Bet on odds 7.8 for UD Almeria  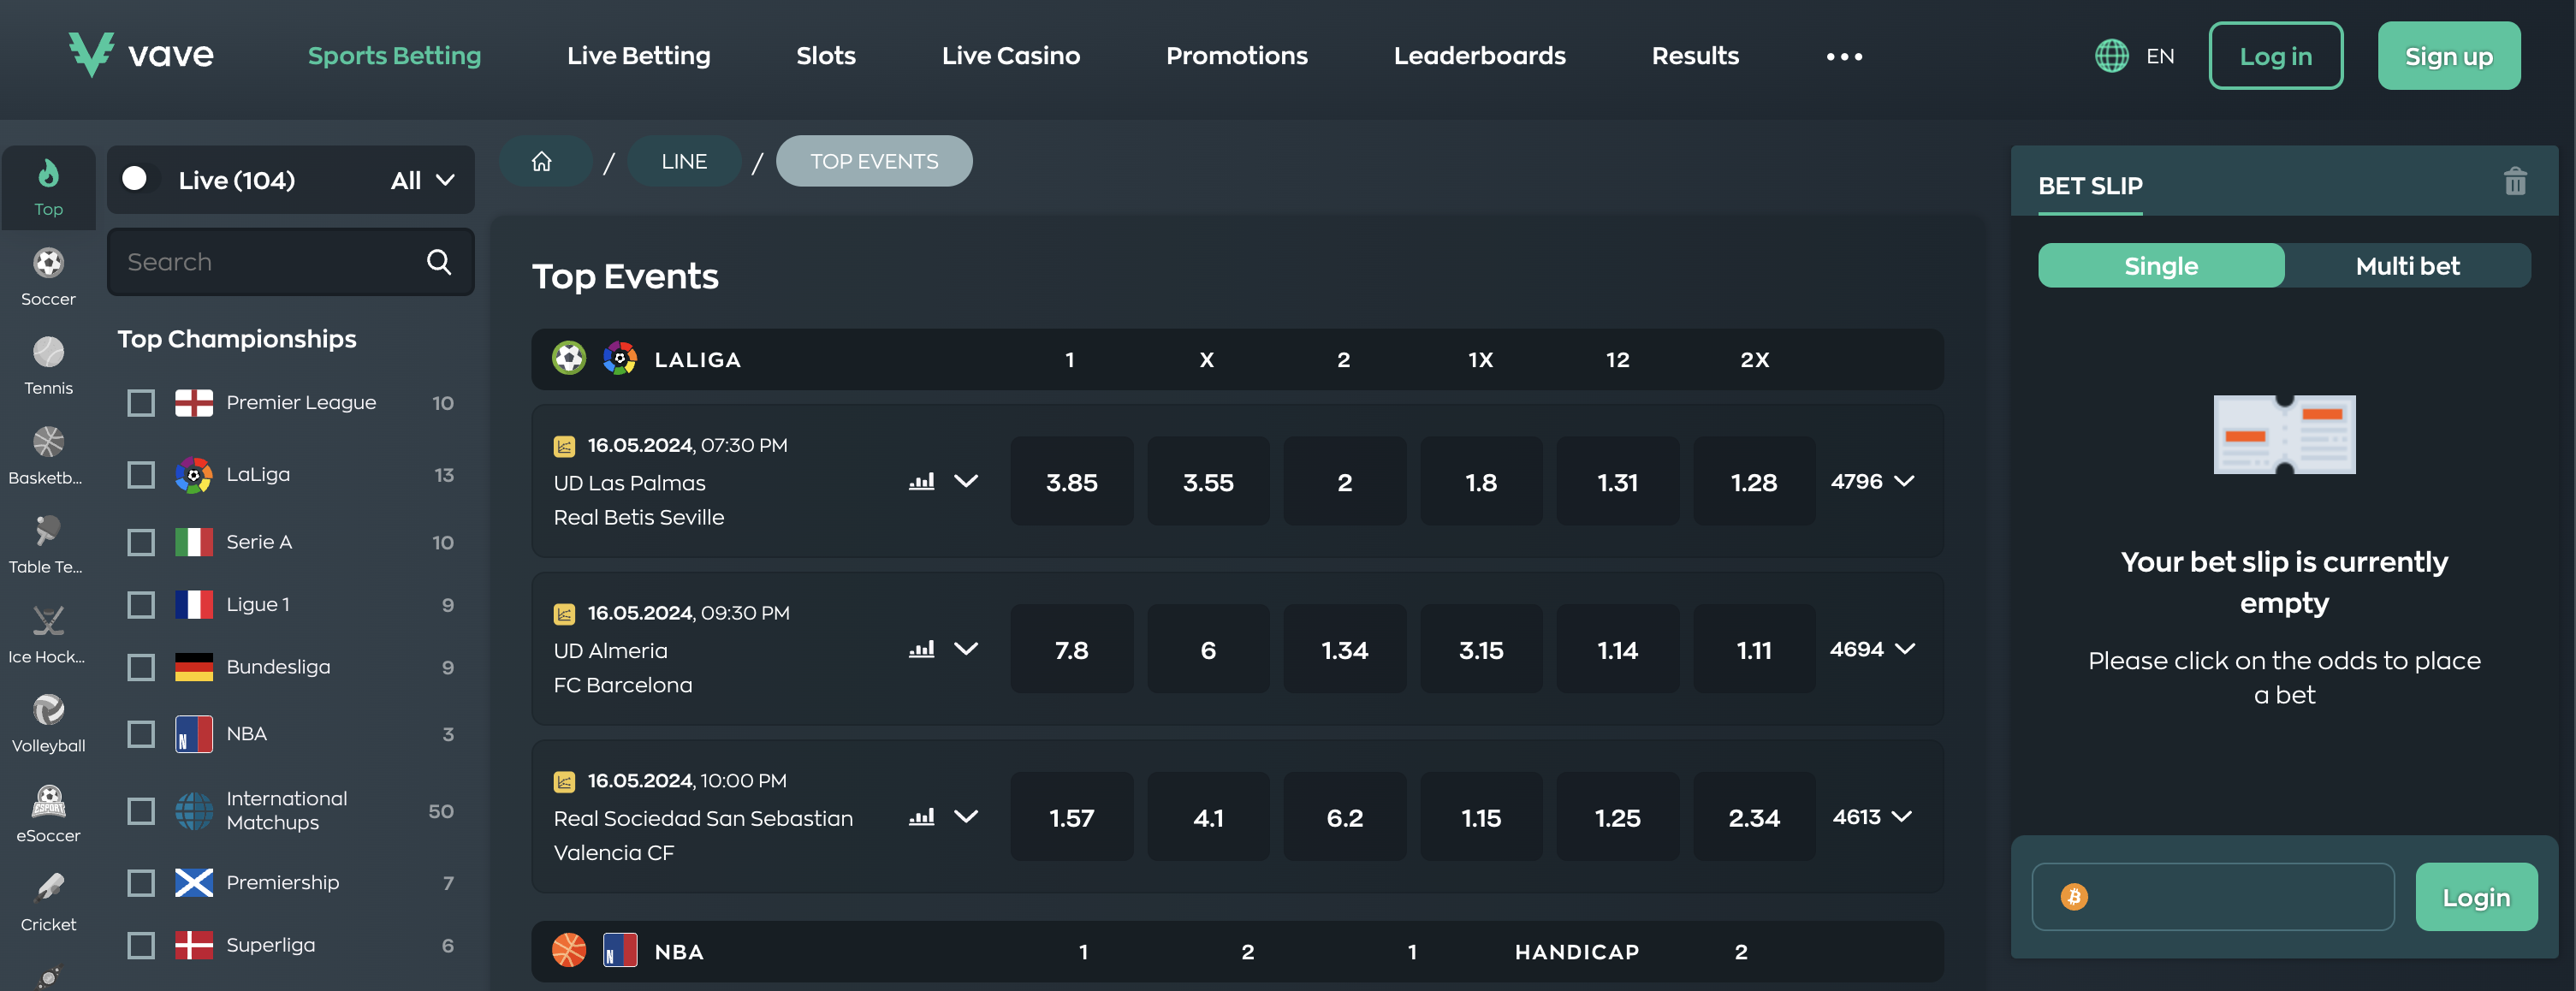(x=1071, y=650)
